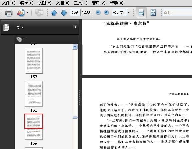The image size is (192, 149).
Task: Click the heading “我就是约翰·高尔特”
Action: tap(126, 23)
